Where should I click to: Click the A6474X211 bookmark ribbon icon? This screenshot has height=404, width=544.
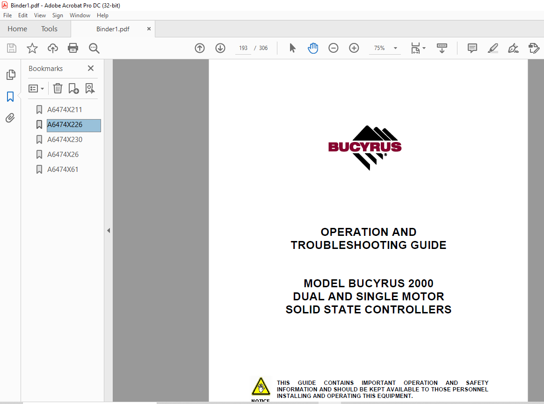click(x=39, y=109)
